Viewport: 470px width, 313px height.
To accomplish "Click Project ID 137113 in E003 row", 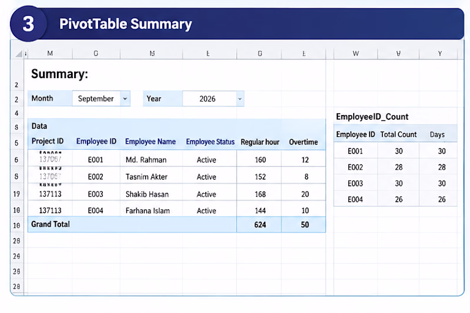I will click(50, 194).
